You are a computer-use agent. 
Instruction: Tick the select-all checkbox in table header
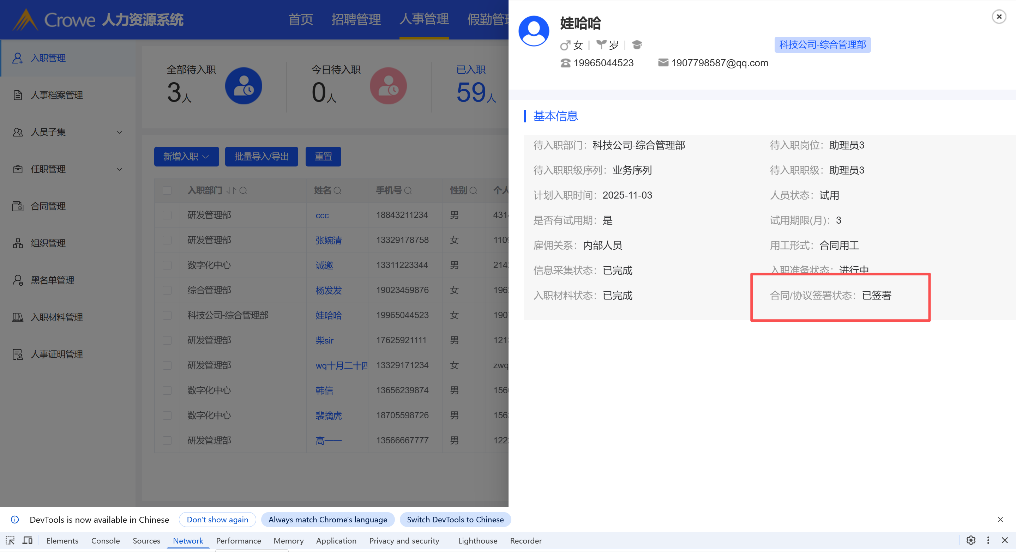click(167, 190)
